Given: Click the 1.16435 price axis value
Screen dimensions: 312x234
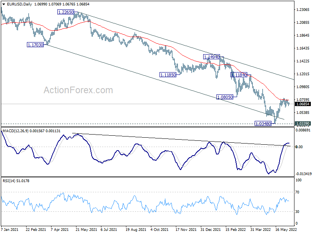Looking at the screenshot, I should coord(303,48).
